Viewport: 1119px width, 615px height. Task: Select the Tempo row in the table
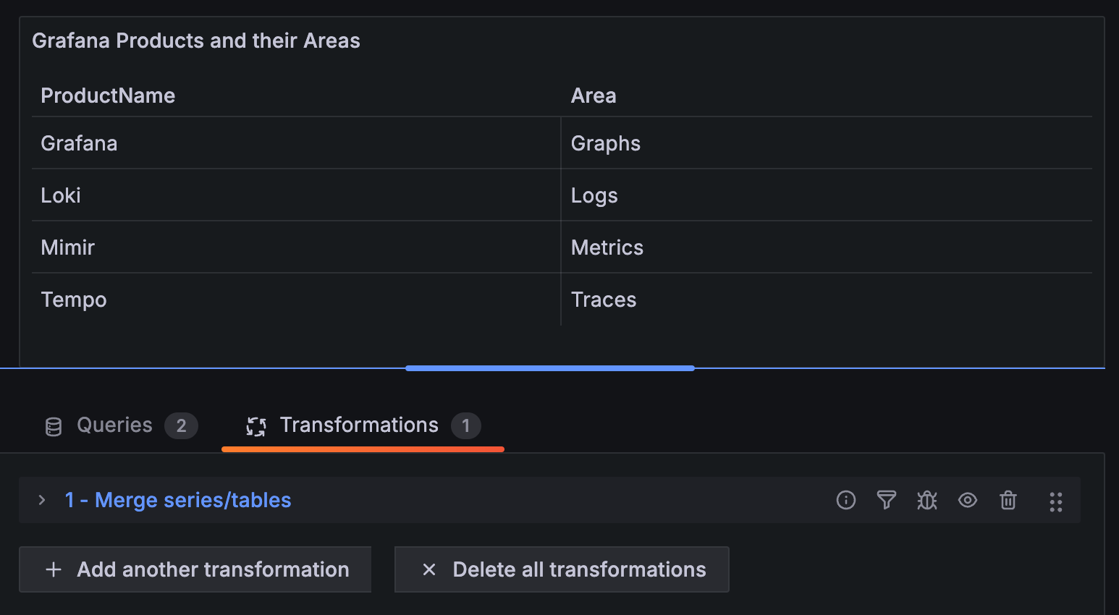click(x=73, y=299)
